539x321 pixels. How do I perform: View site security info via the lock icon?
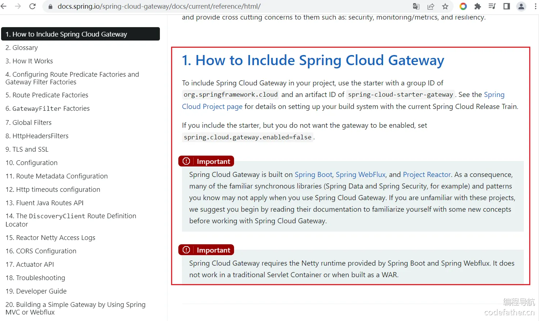50,7
